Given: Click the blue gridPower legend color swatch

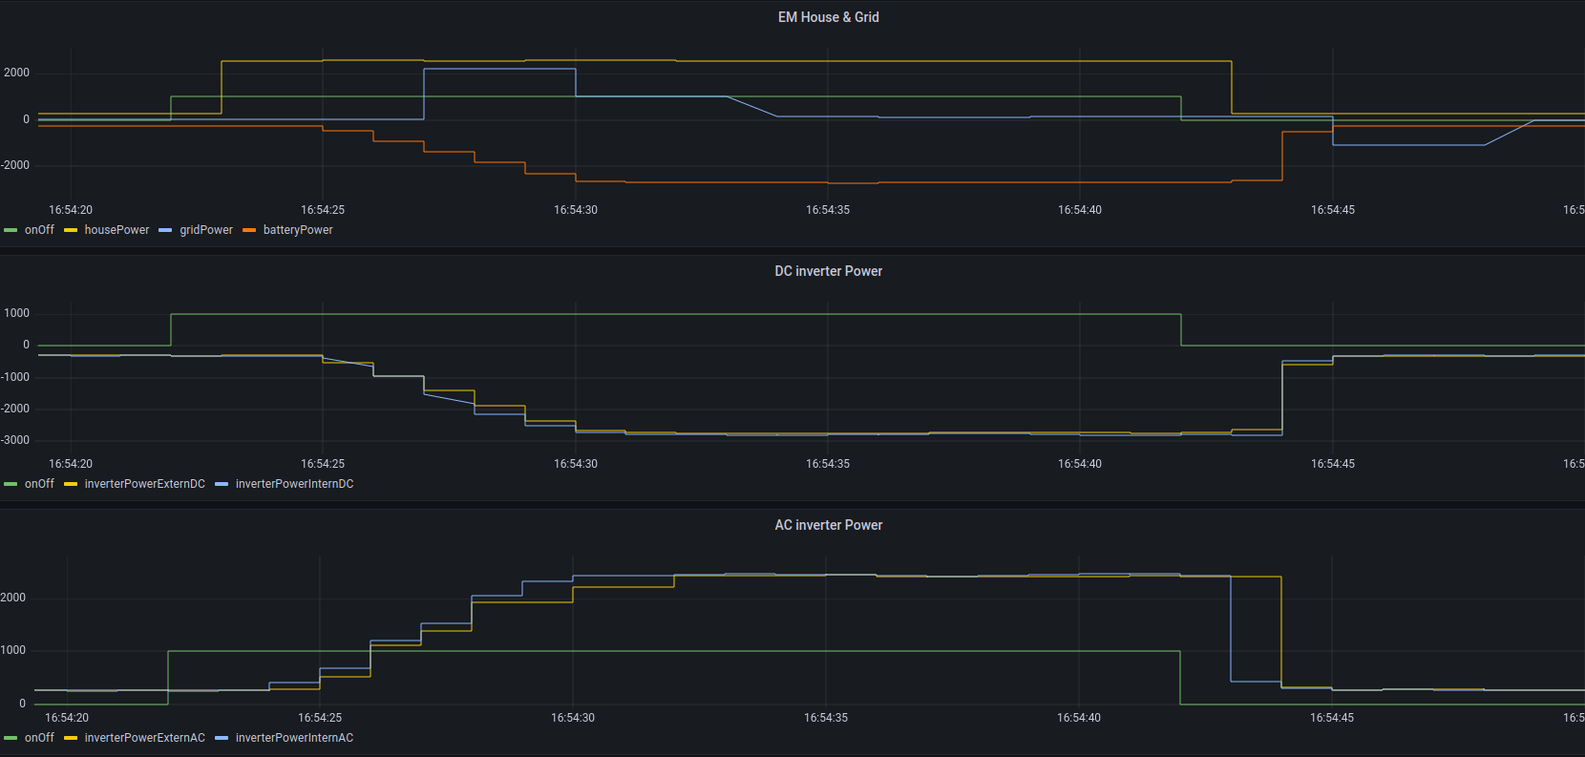Looking at the screenshot, I should [x=165, y=230].
